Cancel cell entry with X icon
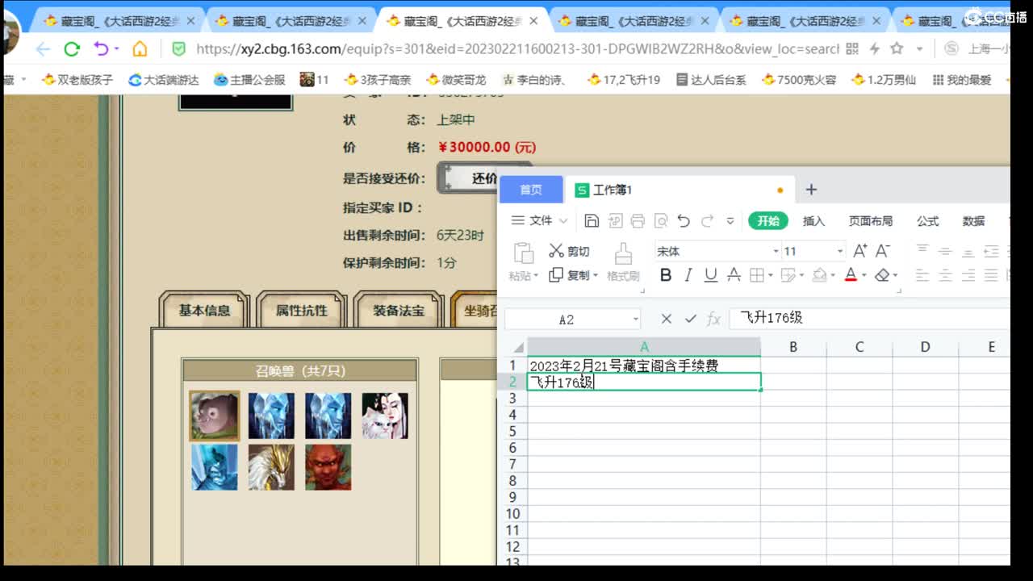This screenshot has width=1033, height=581. [666, 319]
